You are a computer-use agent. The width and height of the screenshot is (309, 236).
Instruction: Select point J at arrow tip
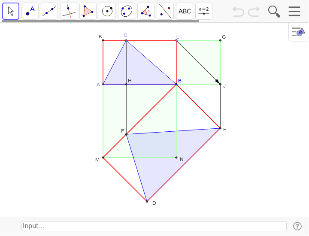point(220,84)
